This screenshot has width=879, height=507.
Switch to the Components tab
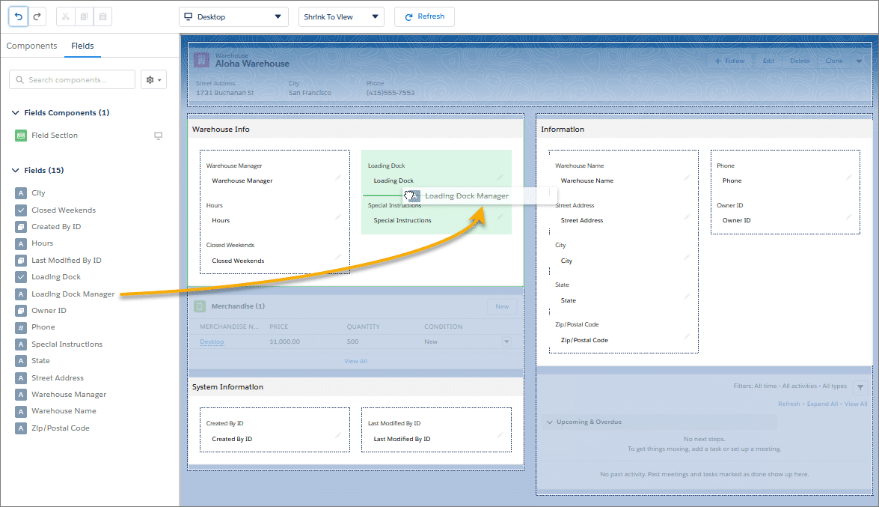coord(31,46)
